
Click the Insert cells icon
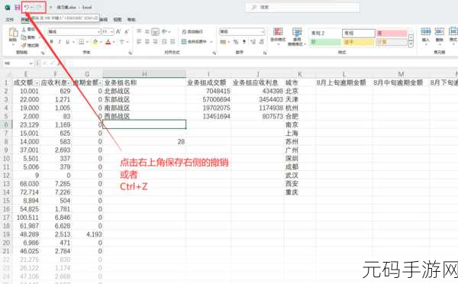(426, 31)
